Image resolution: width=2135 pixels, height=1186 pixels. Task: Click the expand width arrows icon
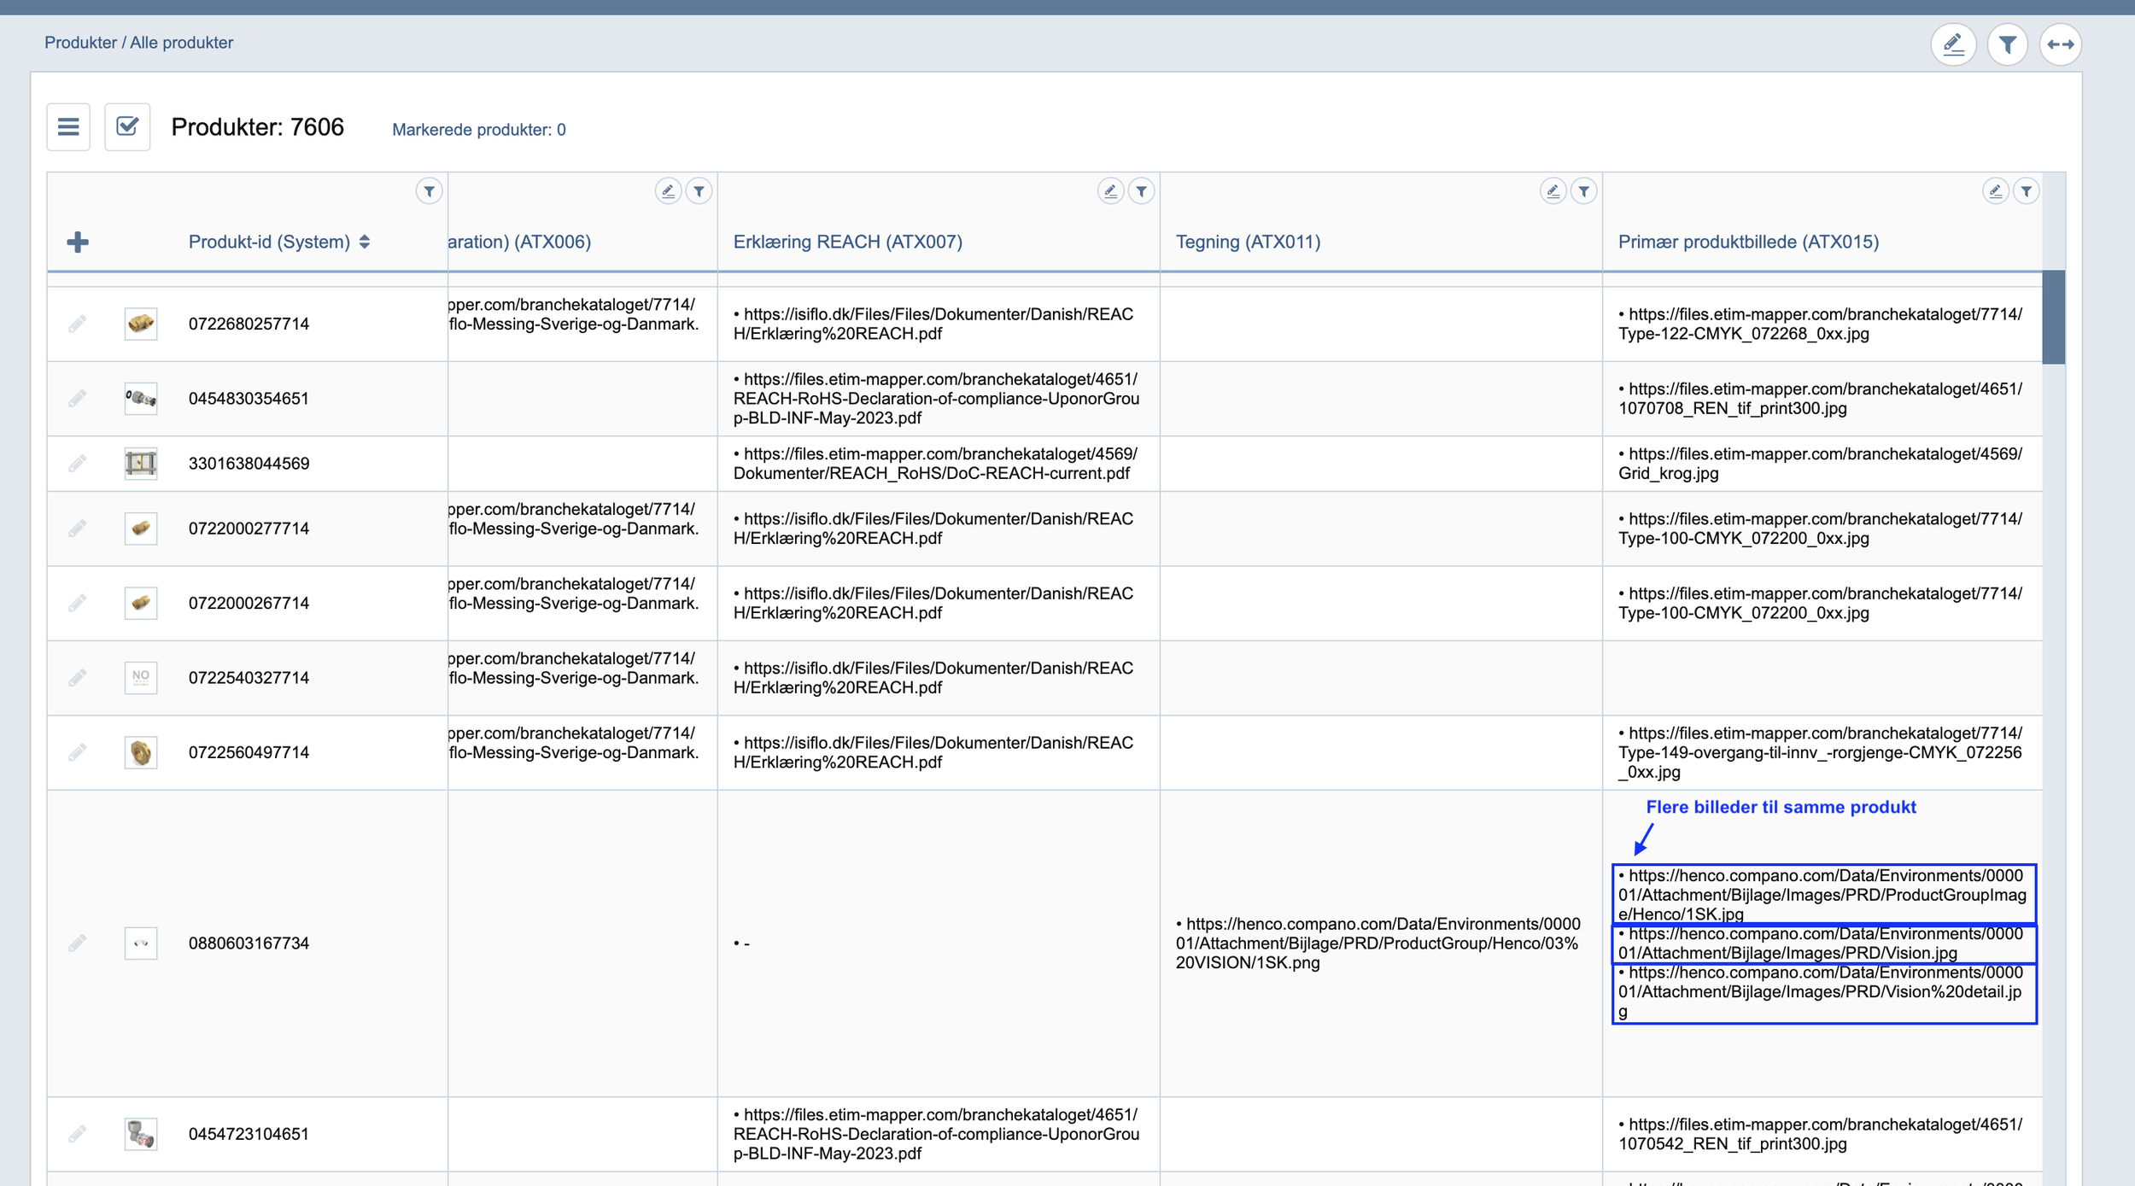(x=2060, y=44)
